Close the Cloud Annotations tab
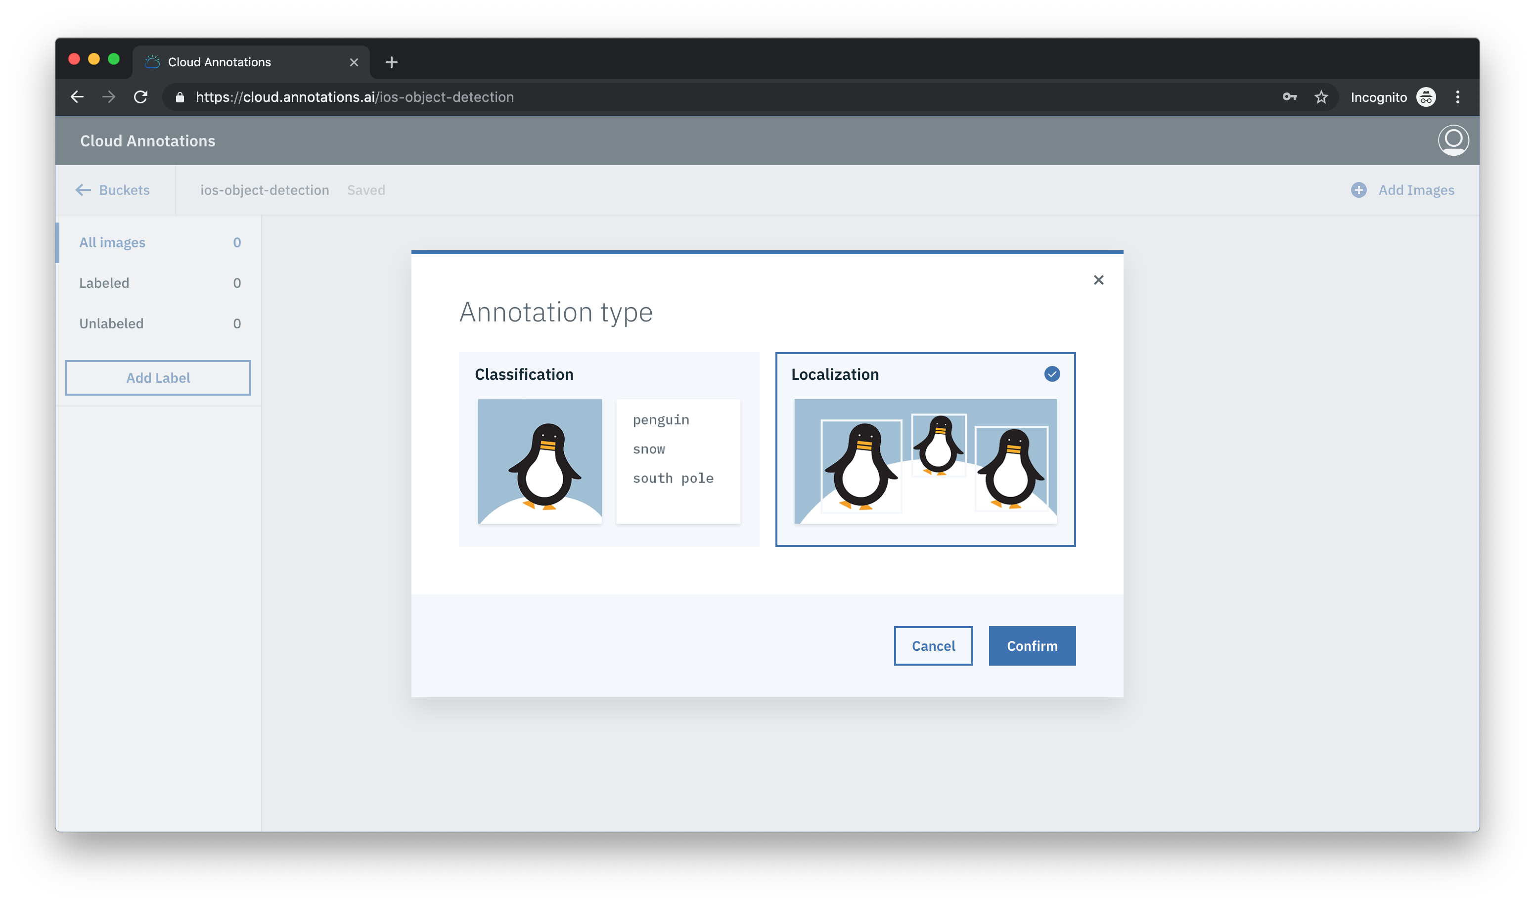 354,62
